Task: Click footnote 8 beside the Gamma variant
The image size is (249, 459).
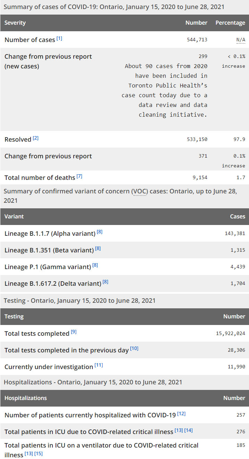Action: (x=95, y=265)
